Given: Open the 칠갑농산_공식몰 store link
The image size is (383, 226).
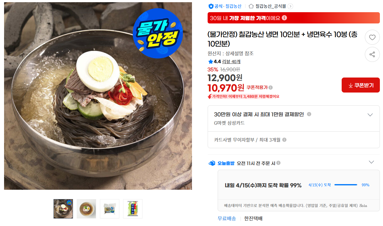Looking at the screenshot, I should (x=271, y=6).
